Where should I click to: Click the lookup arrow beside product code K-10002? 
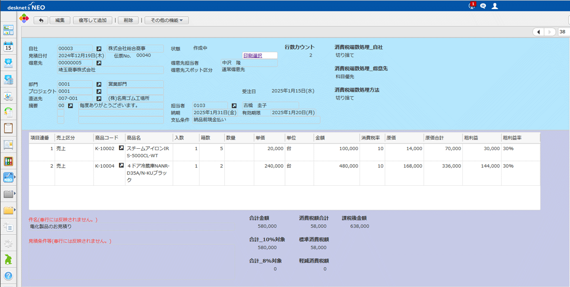(121, 149)
